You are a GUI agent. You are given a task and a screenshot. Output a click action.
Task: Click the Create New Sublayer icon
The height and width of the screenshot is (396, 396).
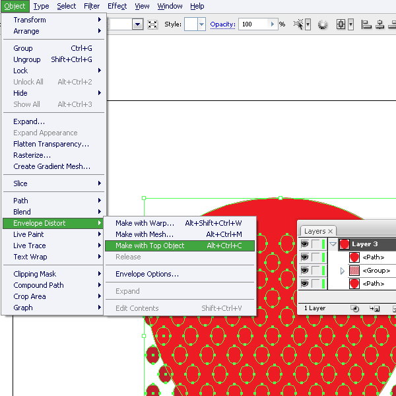pyautogui.click(x=374, y=308)
